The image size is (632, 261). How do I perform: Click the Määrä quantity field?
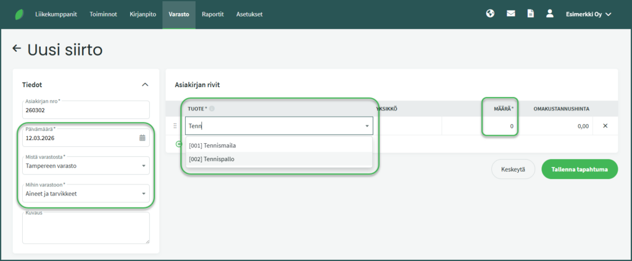[500, 126]
